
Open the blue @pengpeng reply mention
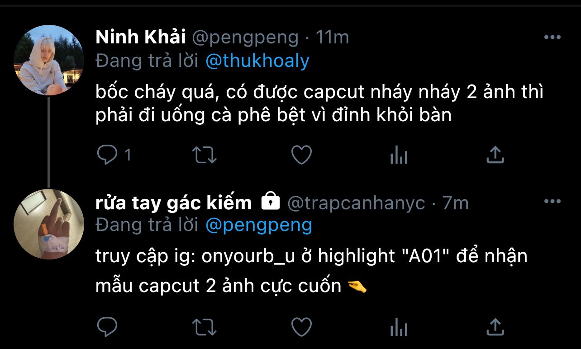(x=259, y=225)
